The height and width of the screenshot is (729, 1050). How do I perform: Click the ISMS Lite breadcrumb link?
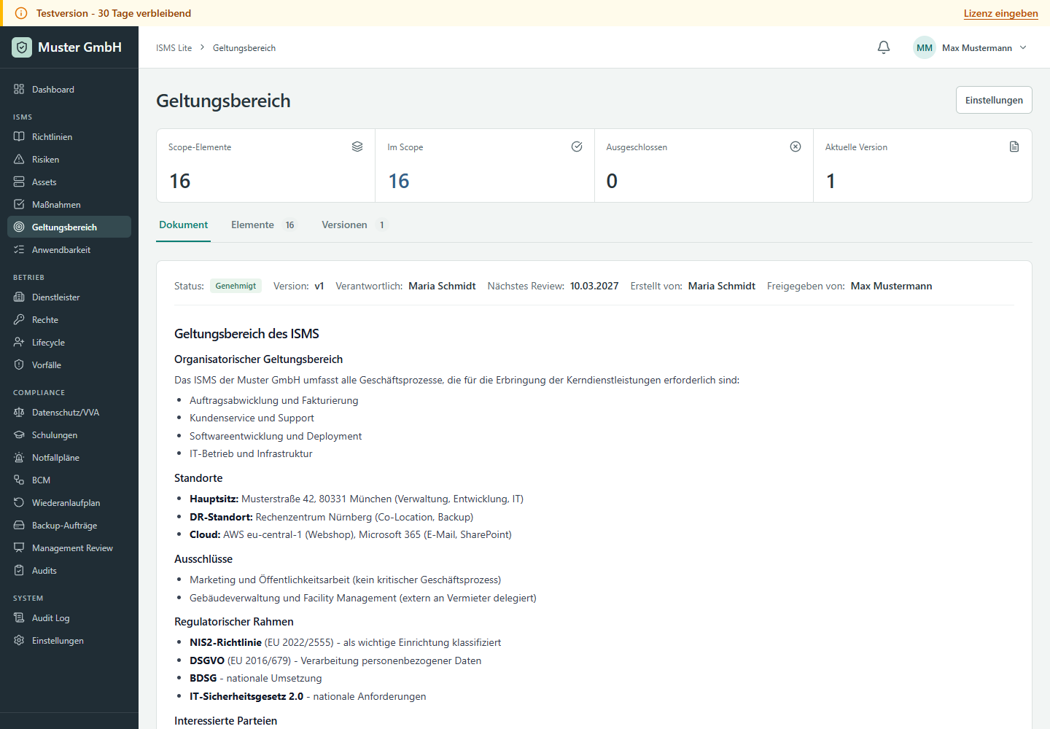click(x=174, y=48)
